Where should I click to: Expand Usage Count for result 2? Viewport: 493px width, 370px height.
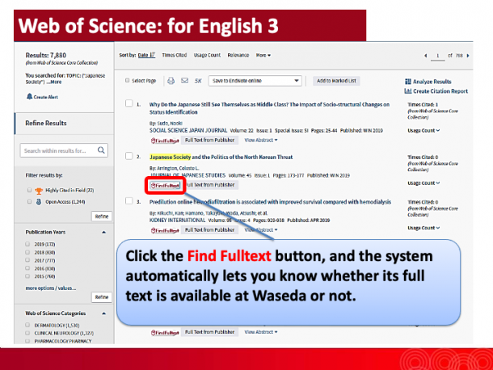click(423, 183)
